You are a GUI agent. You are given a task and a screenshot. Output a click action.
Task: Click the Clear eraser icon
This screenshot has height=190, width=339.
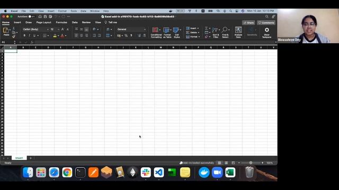pyautogui.click(x=207, y=36)
